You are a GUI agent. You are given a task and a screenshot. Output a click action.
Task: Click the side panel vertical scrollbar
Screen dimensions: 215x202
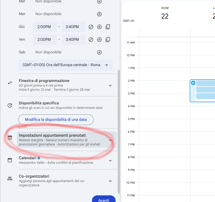click(x=119, y=131)
